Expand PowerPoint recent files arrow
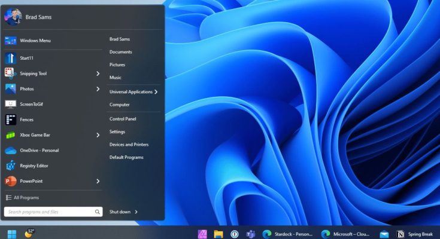The height and width of the screenshot is (239, 440). 98,181
